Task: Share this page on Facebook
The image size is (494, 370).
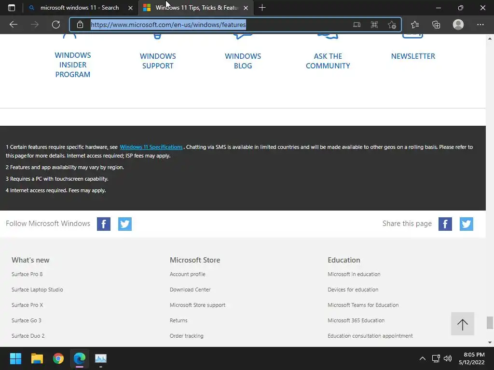Action: coord(445,224)
